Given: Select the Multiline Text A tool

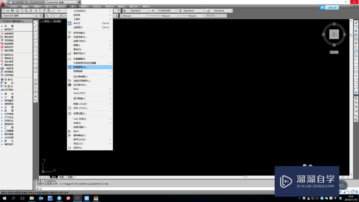Looking at the screenshot, I should 36,97.
